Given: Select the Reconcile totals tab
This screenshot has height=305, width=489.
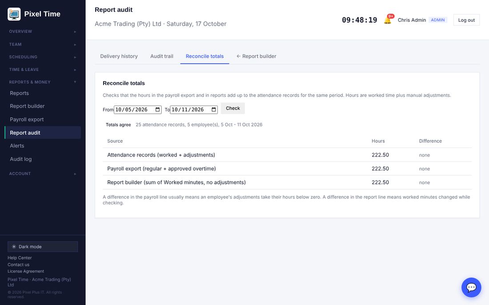Looking at the screenshot, I should click(x=204, y=56).
